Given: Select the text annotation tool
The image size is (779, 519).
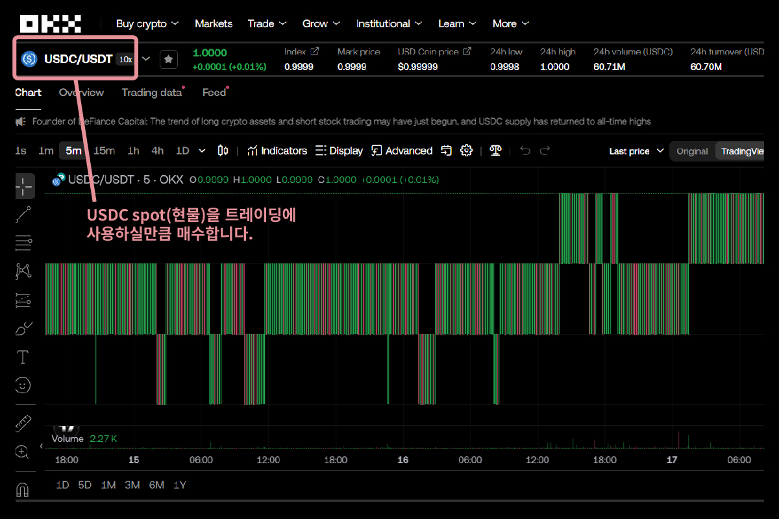Looking at the screenshot, I should 23,357.
